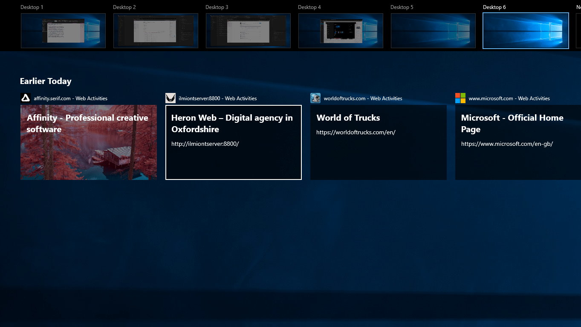Click the World of Trucks icon
Viewport: 581px width, 327px height.
315,98
